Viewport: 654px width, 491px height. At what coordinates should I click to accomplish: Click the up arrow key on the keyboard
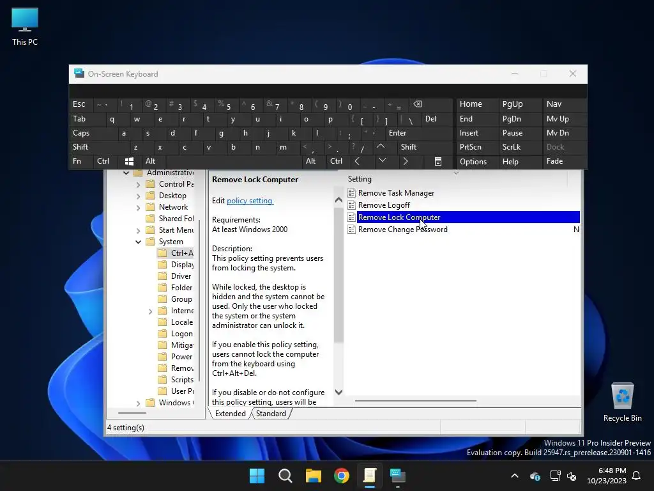tap(381, 146)
